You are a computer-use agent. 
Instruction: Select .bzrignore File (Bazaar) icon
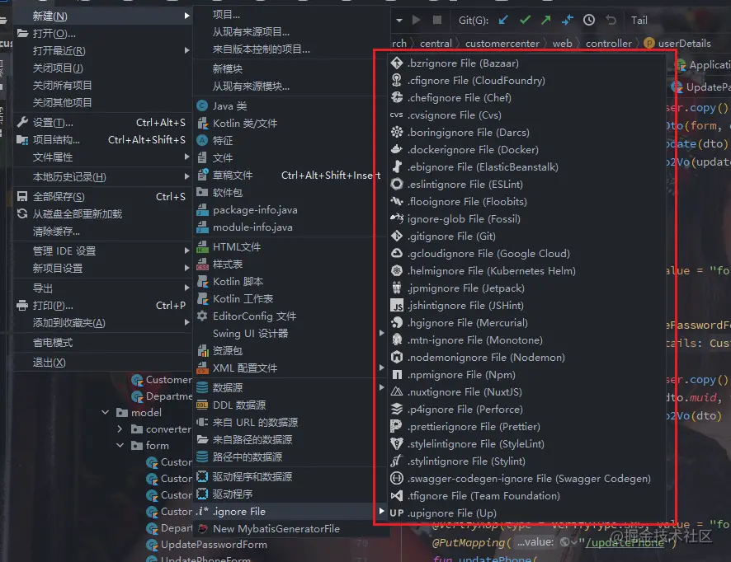coord(397,63)
